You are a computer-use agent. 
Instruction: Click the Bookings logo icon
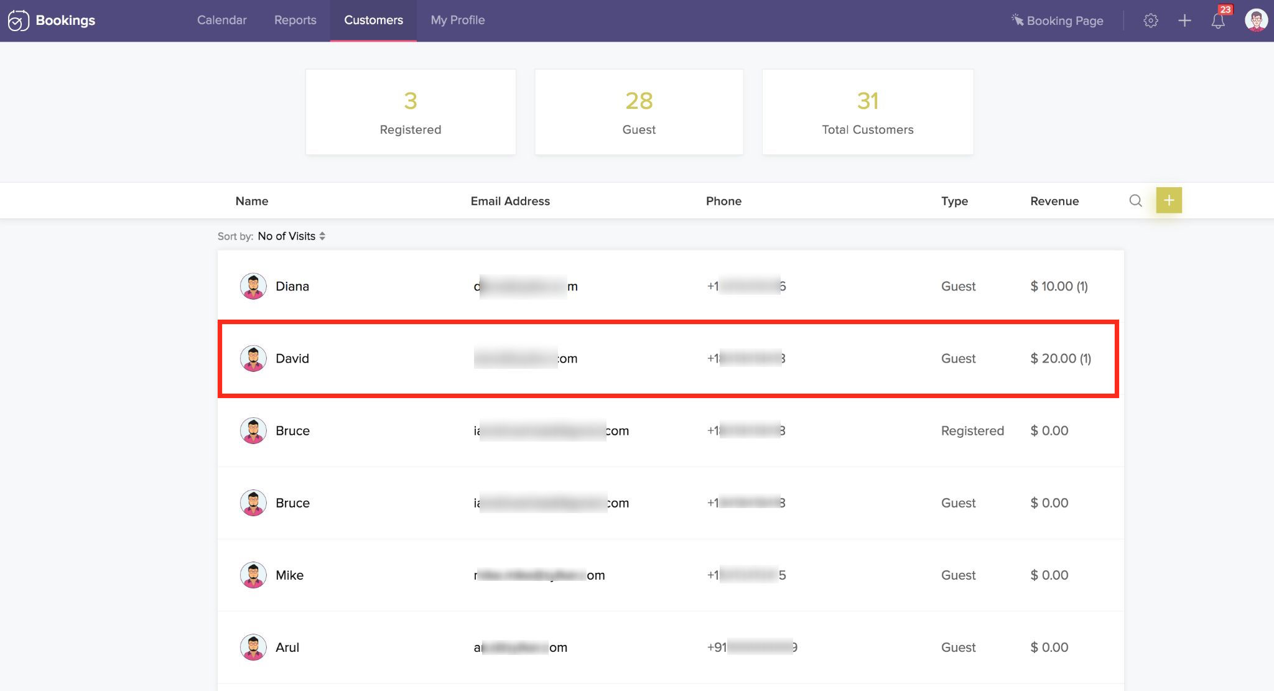click(18, 21)
